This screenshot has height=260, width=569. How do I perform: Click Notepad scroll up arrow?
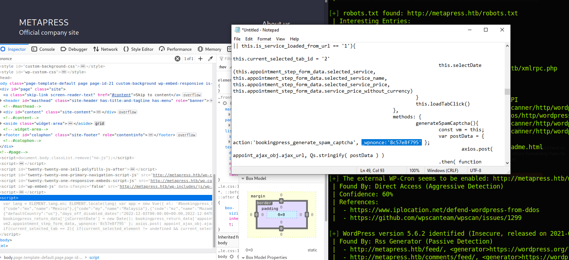pyautogui.click(x=507, y=46)
